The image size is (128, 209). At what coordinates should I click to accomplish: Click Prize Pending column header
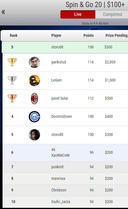[x=116, y=35]
